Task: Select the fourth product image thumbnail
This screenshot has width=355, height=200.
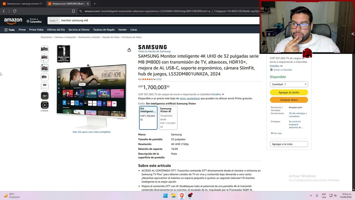Action: click(x=45, y=77)
